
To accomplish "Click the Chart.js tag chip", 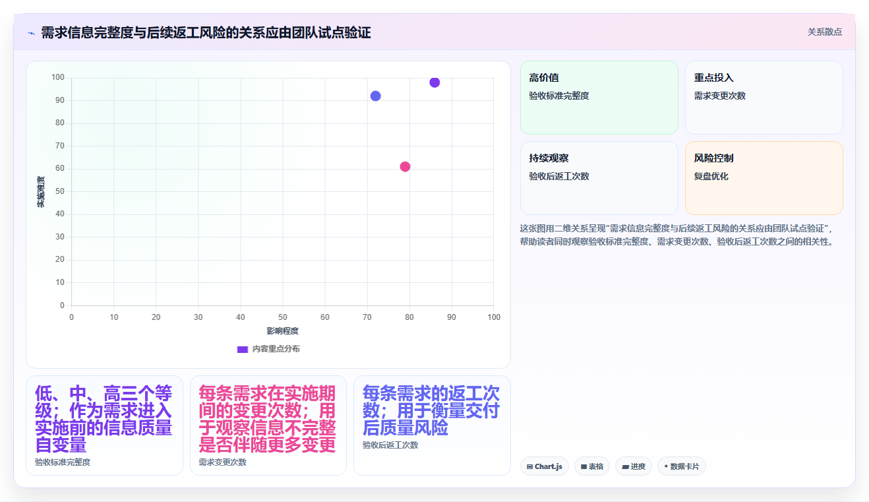I will [x=545, y=466].
